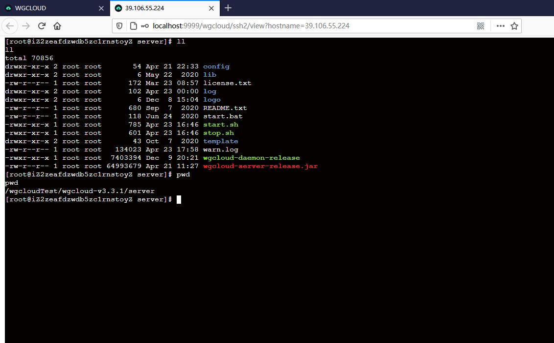Reload the current page
Image resolution: width=554 pixels, height=343 pixels.
[42, 26]
